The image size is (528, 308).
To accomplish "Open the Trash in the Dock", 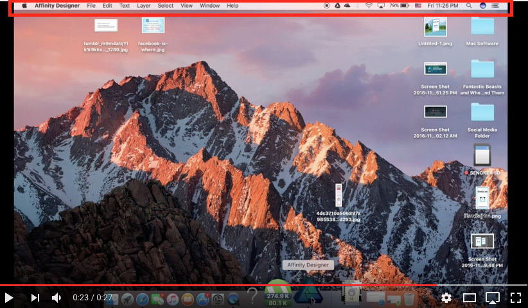I will click(x=409, y=299).
